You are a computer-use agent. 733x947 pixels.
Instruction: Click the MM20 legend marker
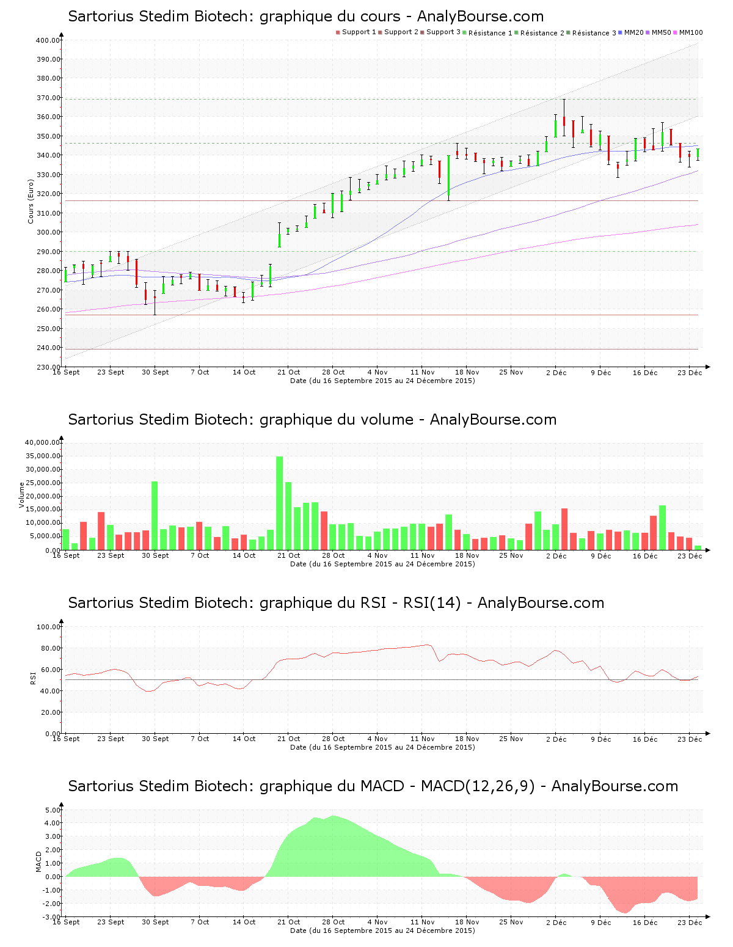621,32
